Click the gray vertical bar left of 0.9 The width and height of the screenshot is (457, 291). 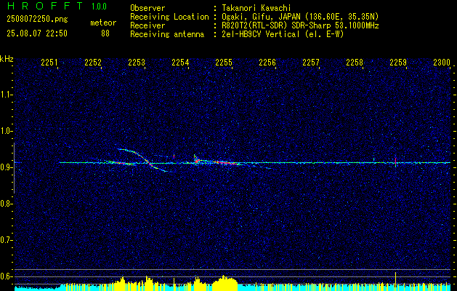point(14,168)
